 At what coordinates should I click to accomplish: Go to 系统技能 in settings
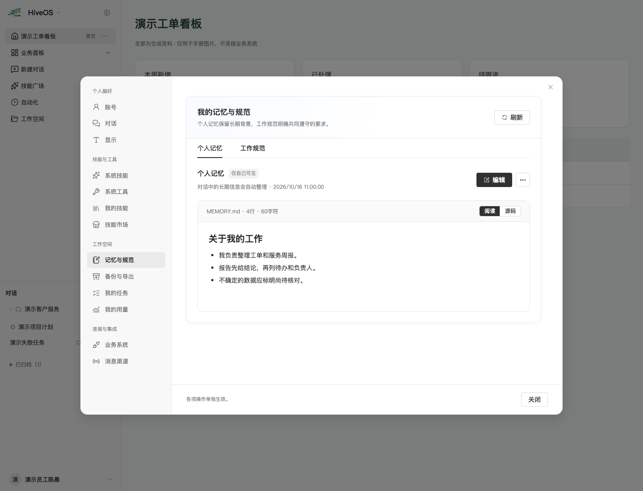[x=126, y=175]
